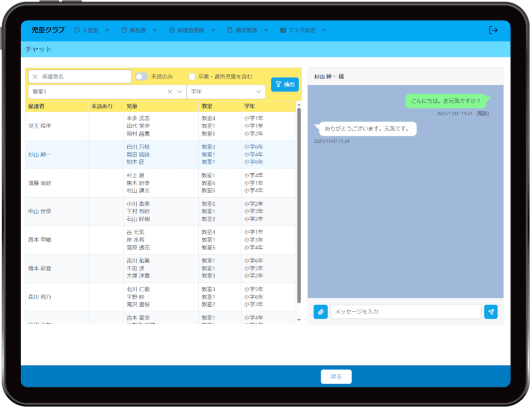Viewport: 530px width, 407px height.
Task: Clear the 教室1 selection with X icon
Action: (169, 92)
